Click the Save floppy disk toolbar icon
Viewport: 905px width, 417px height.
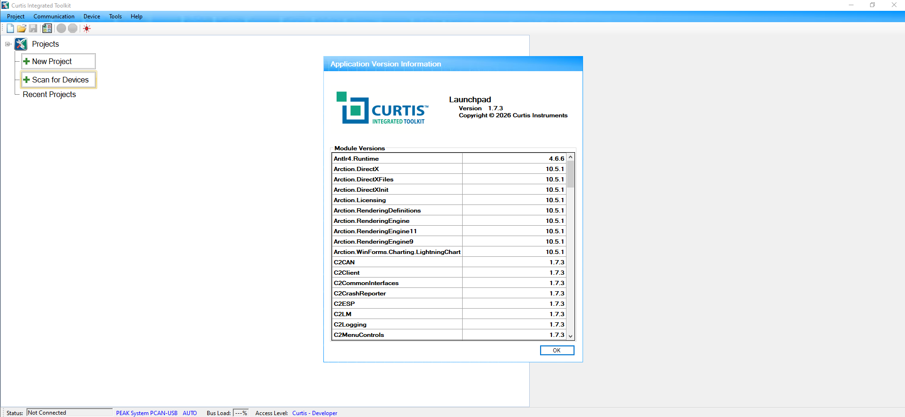coord(33,28)
